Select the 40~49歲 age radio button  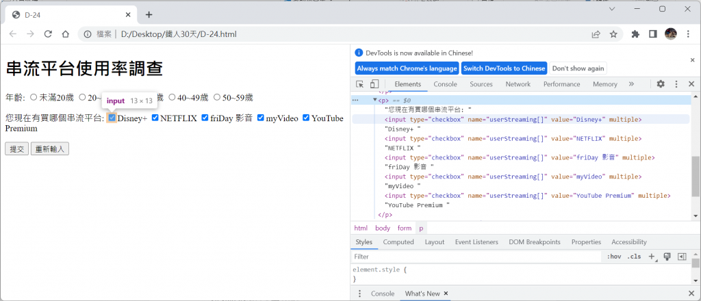coord(172,97)
